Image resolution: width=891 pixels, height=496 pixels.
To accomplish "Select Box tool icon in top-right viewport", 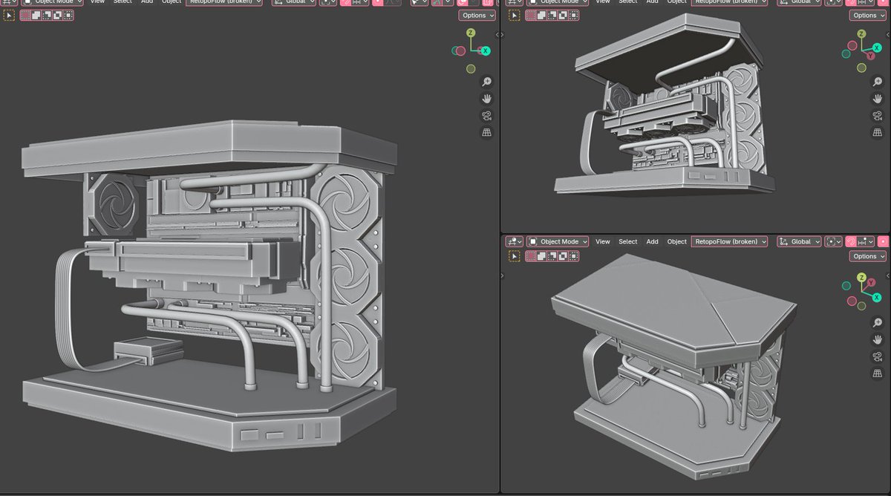I will [514, 15].
